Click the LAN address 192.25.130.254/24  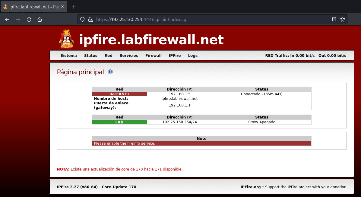click(x=179, y=122)
